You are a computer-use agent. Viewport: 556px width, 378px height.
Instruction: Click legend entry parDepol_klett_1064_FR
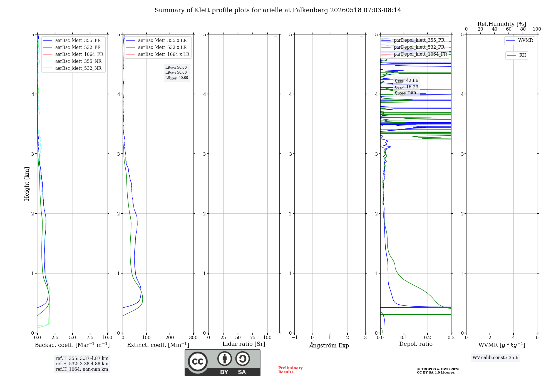point(414,54)
